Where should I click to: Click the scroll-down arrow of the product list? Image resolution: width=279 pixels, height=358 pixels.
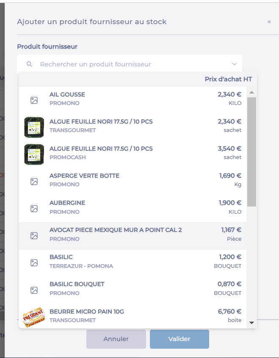click(x=251, y=322)
